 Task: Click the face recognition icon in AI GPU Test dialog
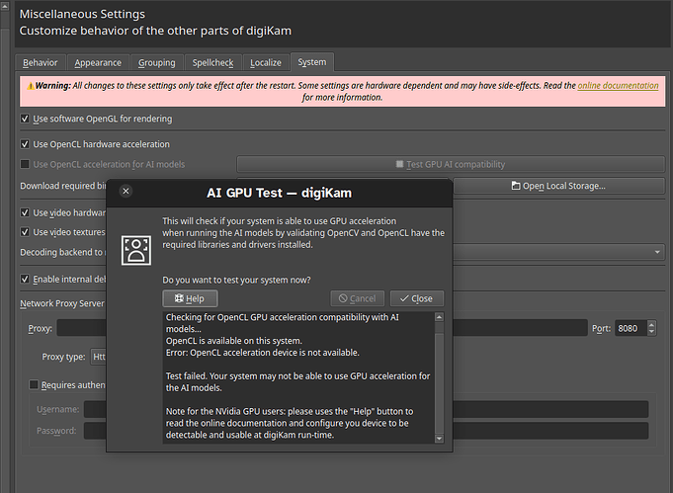136,250
